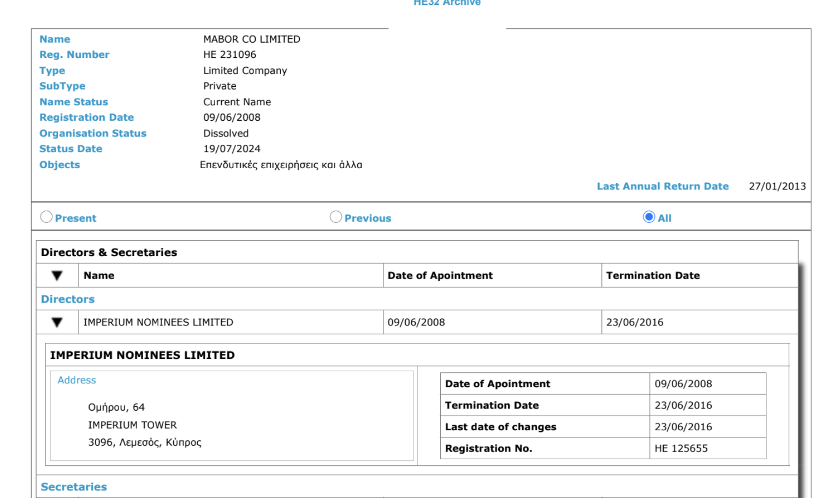Click the Directors section heading
Screen dimensions: 815x498
tap(68, 299)
